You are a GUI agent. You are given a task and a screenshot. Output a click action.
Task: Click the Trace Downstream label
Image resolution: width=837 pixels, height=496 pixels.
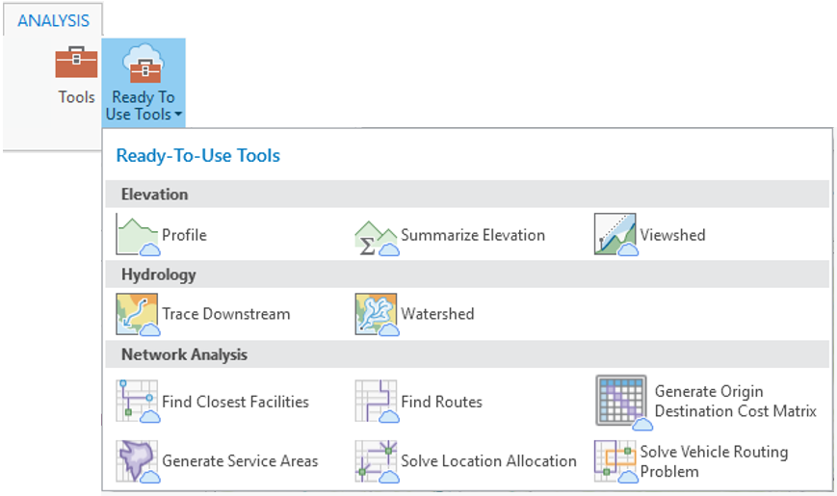pos(225,314)
